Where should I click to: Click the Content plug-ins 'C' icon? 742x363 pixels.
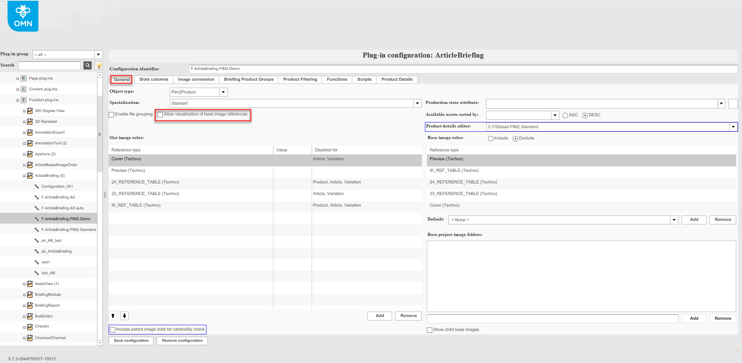pos(23,89)
